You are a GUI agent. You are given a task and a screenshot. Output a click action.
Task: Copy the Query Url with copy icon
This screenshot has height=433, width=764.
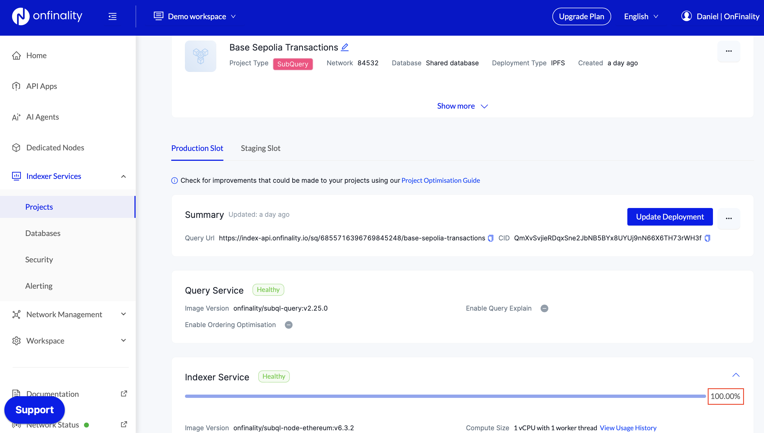491,238
